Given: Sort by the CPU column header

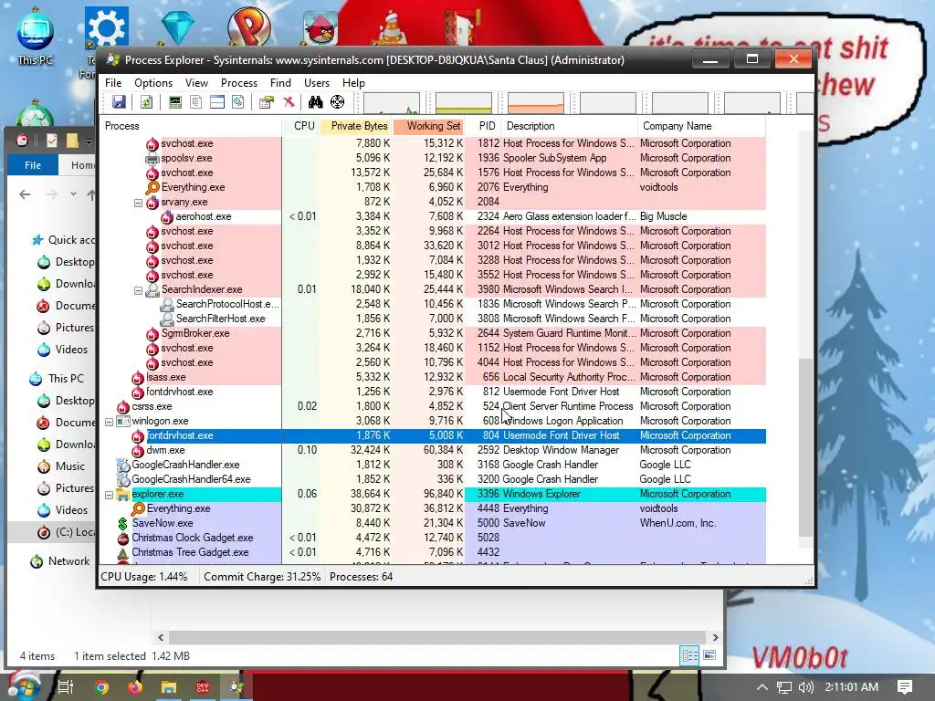Looking at the screenshot, I should (300, 126).
